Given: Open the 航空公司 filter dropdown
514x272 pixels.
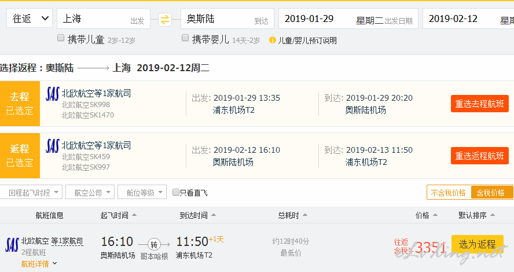Looking at the screenshot, I should [90, 192].
